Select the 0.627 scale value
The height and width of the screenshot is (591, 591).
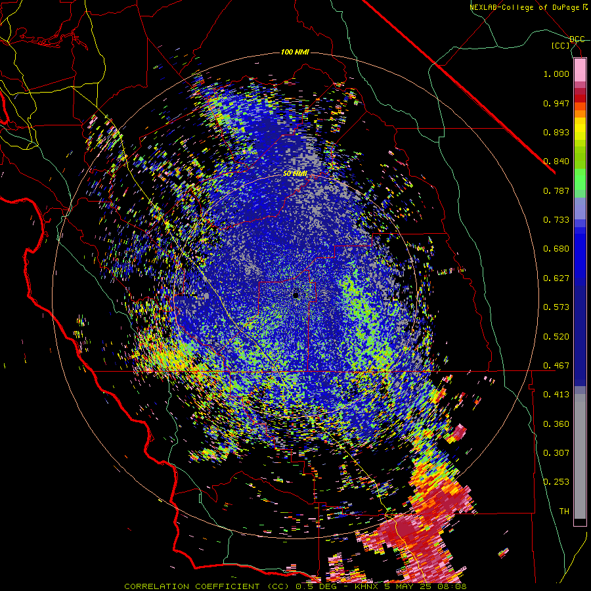tap(556, 278)
